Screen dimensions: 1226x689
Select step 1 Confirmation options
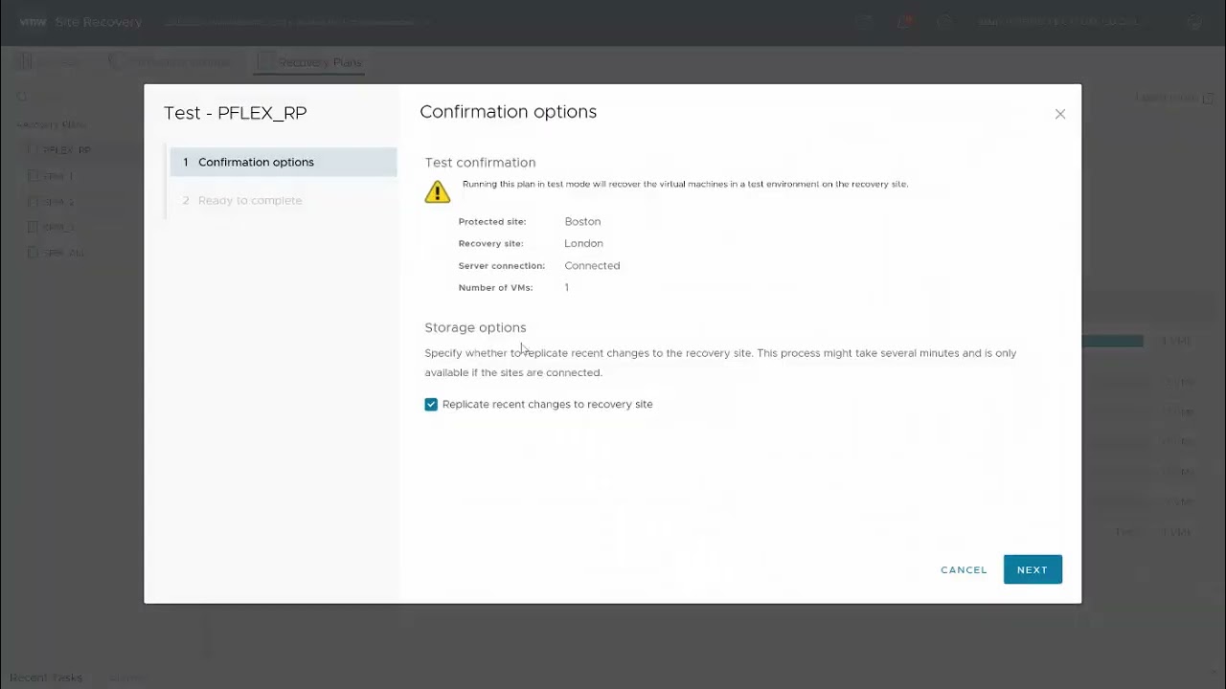tap(284, 162)
